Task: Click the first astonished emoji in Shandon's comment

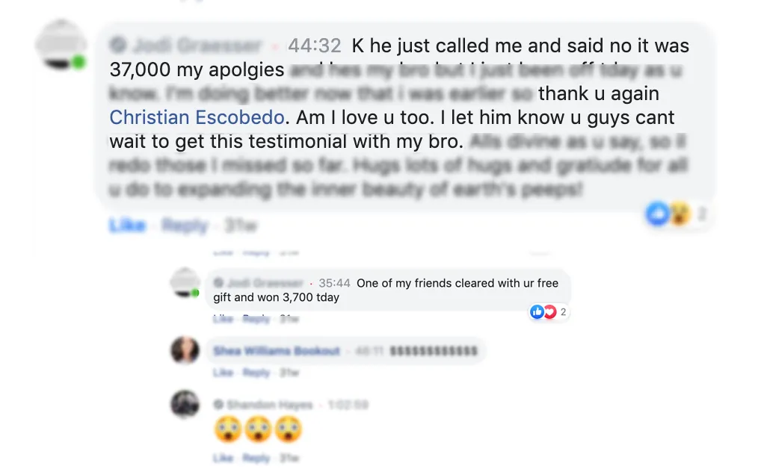Action: [228, 429]
